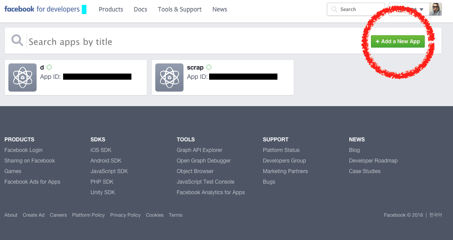Screen dimensions: 453x240
Task: Click the PRODUCTS footer heading
Action: pyautogui.click(x=19, y=139)
